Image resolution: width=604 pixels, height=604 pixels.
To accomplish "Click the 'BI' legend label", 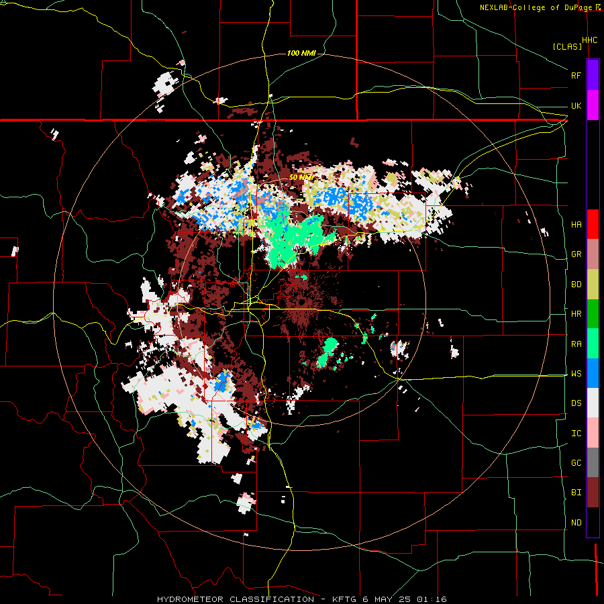I will pyautogui.click(x=576, y=493).
